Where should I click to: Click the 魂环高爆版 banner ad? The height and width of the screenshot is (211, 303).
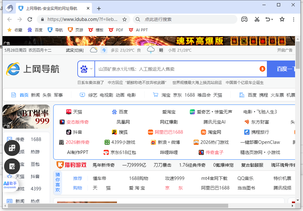[x=149, y=41]
